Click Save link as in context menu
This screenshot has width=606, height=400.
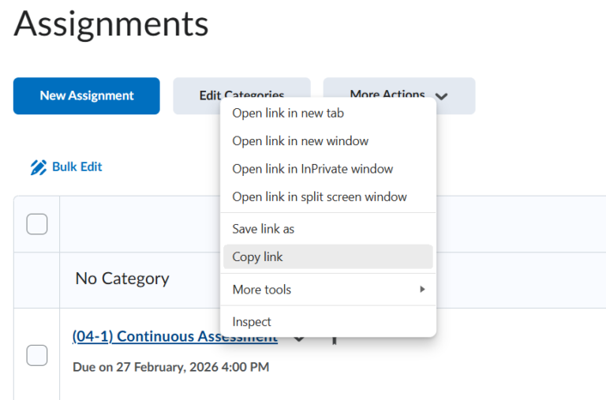coord(263,229)
